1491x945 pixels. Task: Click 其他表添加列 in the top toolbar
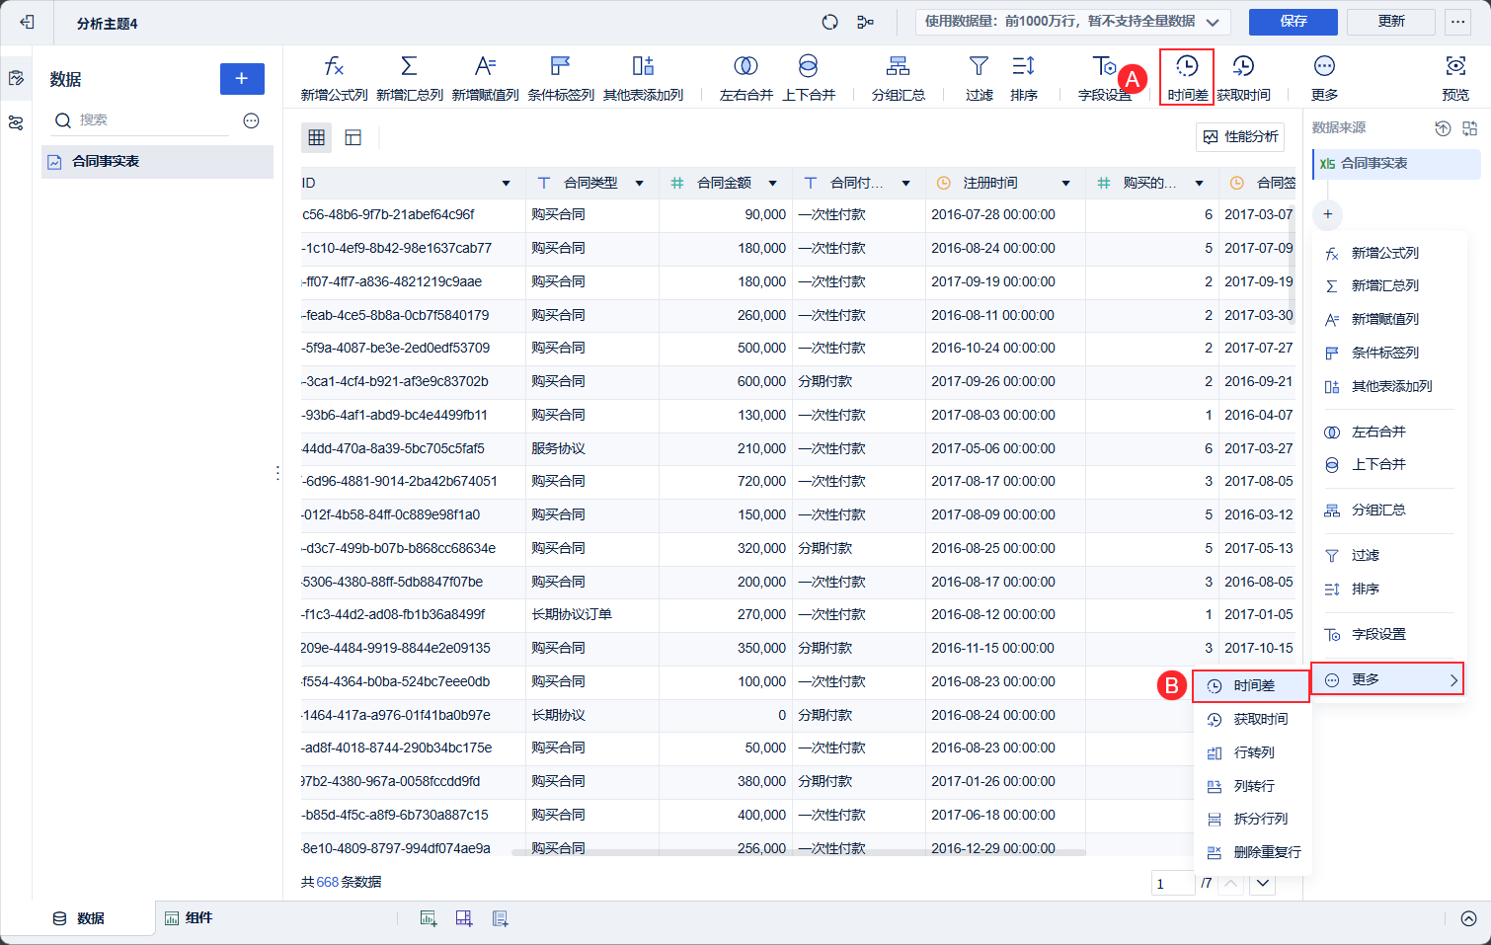(x=643, y=78)
